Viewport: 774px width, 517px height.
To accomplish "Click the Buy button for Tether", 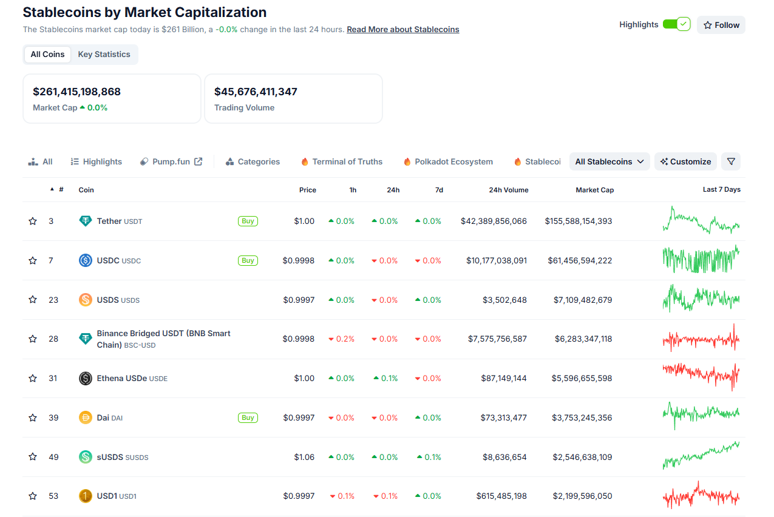I will (248, 221).
